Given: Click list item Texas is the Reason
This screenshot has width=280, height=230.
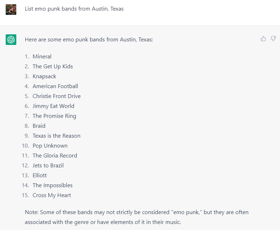Looking at the screenshot, I should pyautogui.click(x=56, y=136).
